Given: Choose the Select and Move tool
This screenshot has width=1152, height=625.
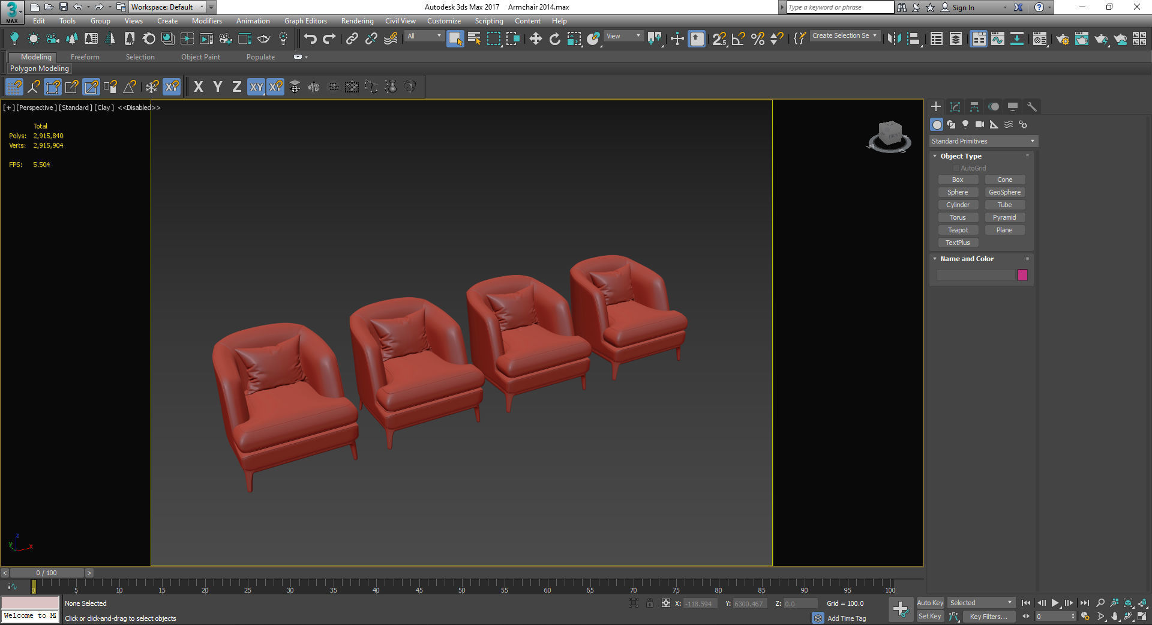Looking at the screenshot, I should click(x=535, y=39).
